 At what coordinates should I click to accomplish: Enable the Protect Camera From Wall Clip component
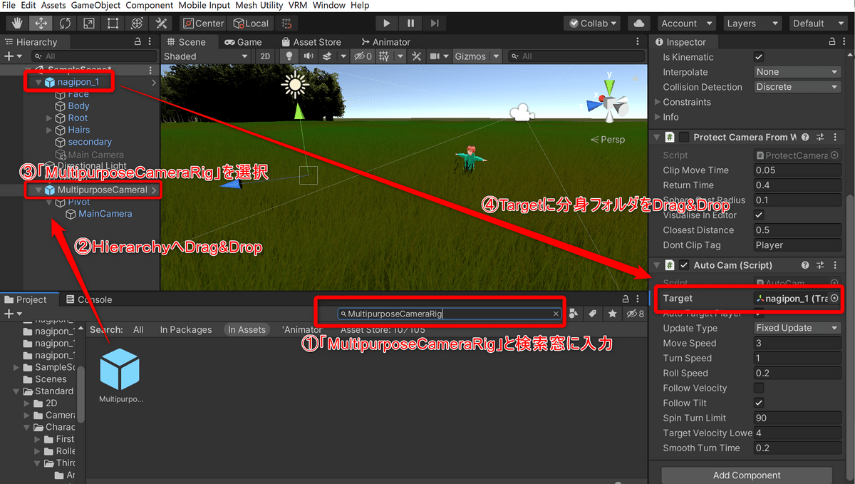pyautogui.click(x=684, y=138)
